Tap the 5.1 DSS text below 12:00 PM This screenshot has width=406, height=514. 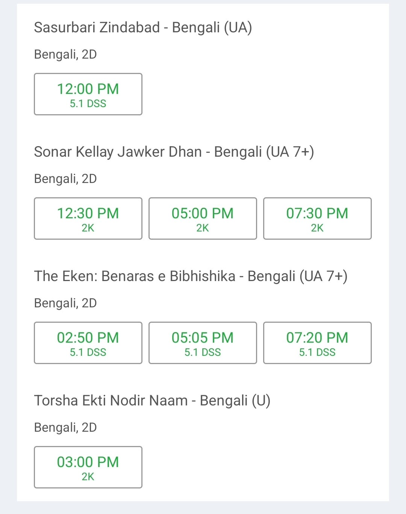(x=88, y=104)
